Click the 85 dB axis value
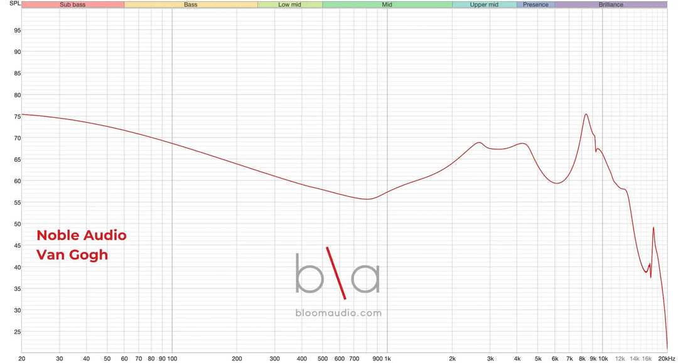678x363 pixels. (18, 73)
